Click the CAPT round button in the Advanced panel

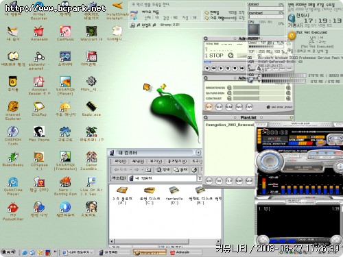[249, 107]
